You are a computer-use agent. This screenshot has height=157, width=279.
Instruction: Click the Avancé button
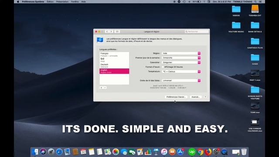(x=196, y=97)
